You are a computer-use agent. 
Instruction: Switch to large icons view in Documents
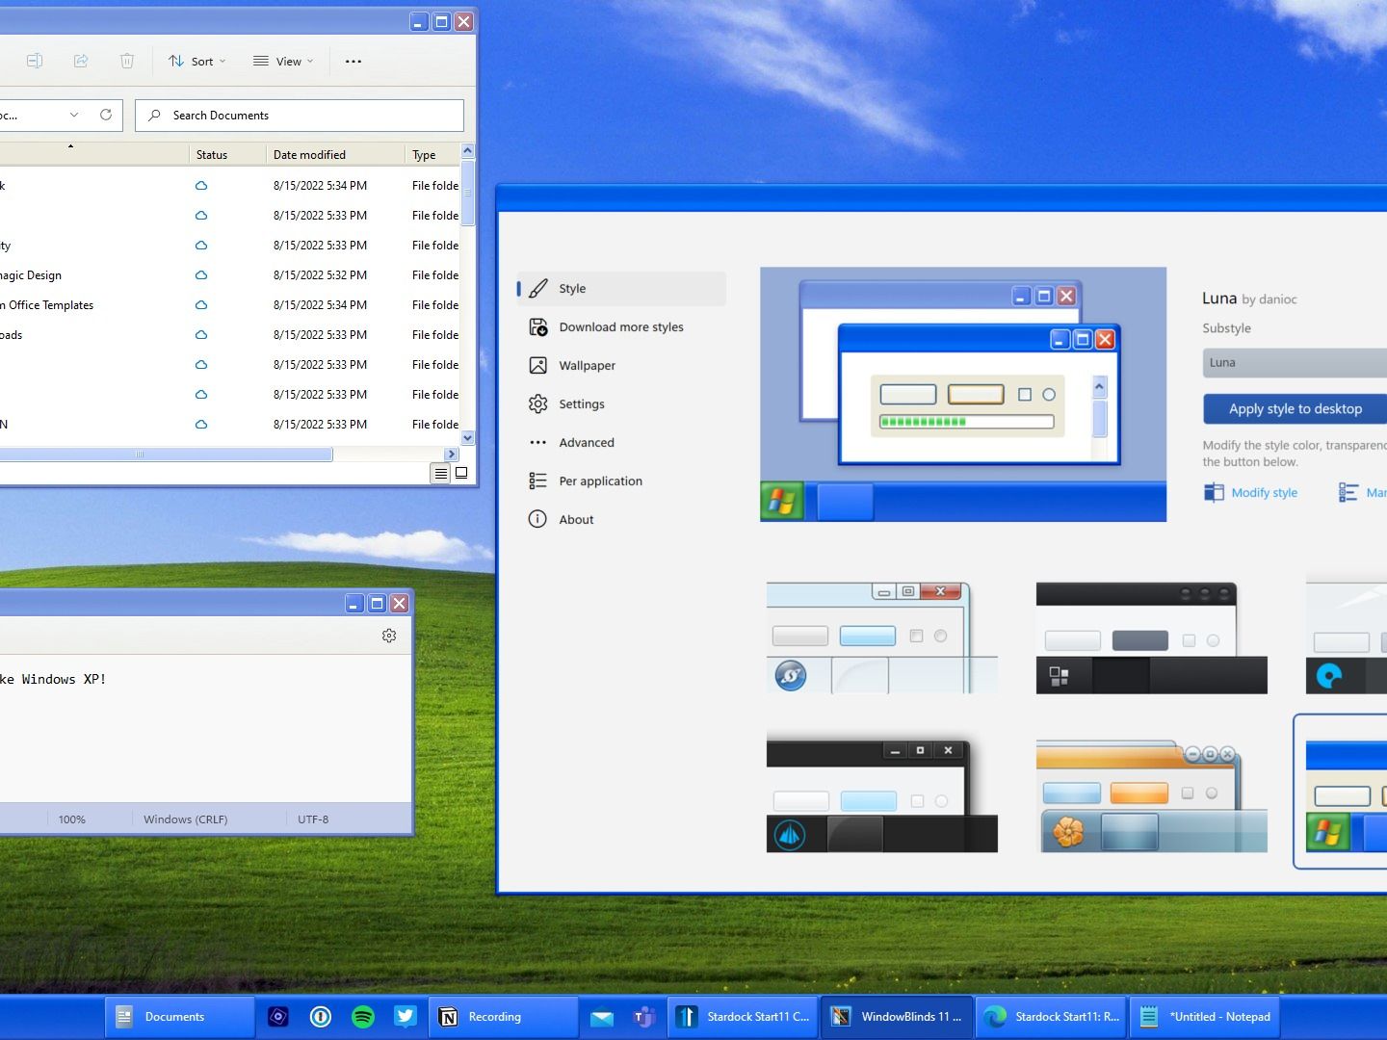click(461, 473)
